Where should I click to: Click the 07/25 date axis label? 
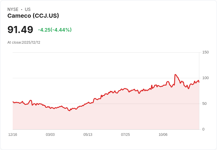tap(125, 134)
